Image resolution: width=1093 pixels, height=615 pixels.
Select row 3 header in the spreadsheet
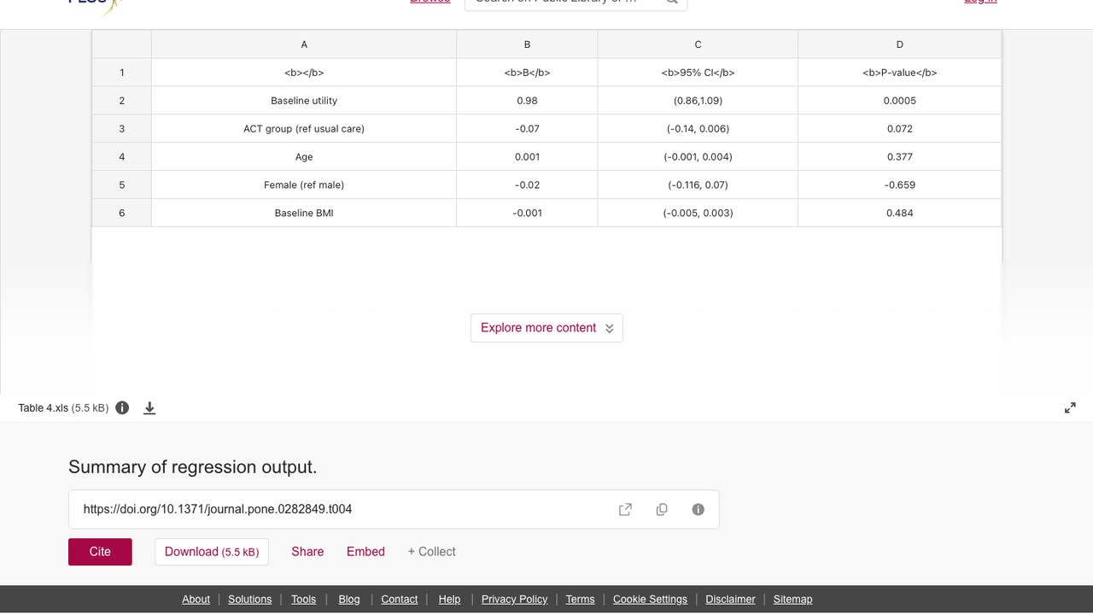click(122, 129)
